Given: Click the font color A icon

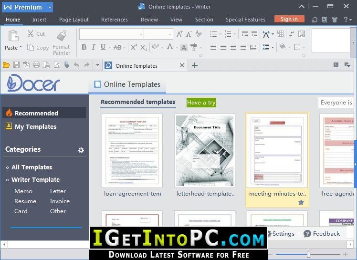Looking at the screenshot, I should [x=170, y=47].
